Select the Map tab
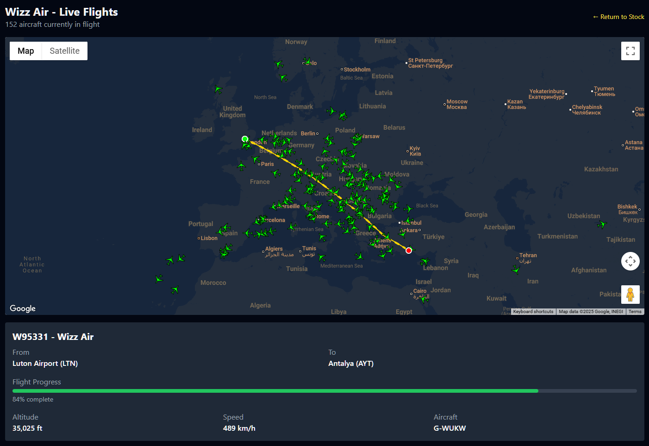649x446 pixels. point(26,50)
